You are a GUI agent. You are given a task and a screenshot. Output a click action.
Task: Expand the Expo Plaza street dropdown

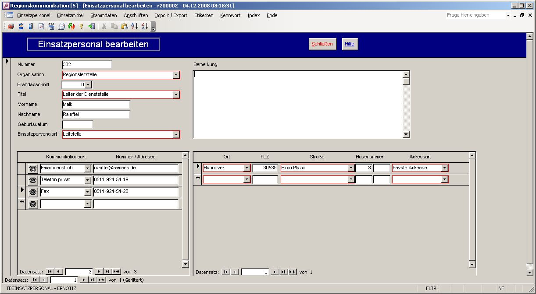pos(351,168)
